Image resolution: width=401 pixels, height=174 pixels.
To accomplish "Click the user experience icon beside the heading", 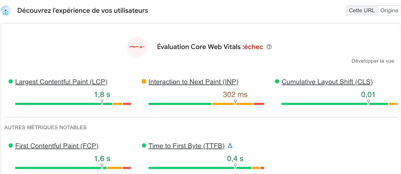I will (6, 10).
